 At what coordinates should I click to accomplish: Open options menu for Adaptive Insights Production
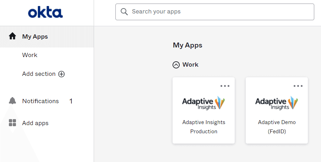click(225, 86)
